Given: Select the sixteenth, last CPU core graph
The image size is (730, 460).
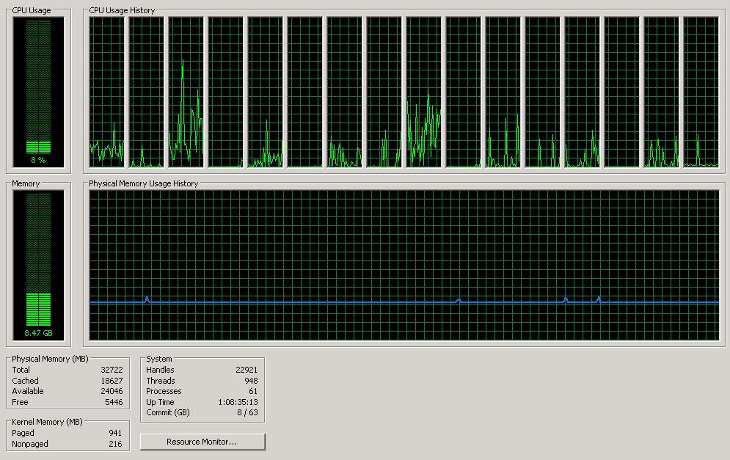Looking at the screenshot, I should 701,92.
